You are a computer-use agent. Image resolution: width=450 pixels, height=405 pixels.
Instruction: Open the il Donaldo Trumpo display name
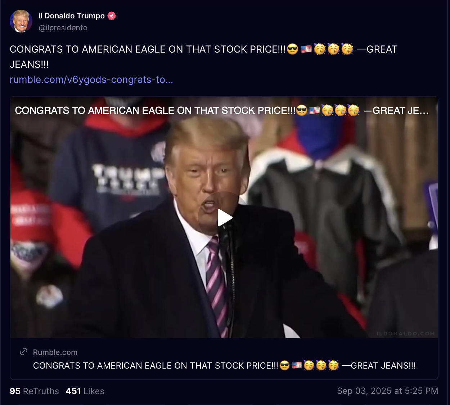(72, 16)
